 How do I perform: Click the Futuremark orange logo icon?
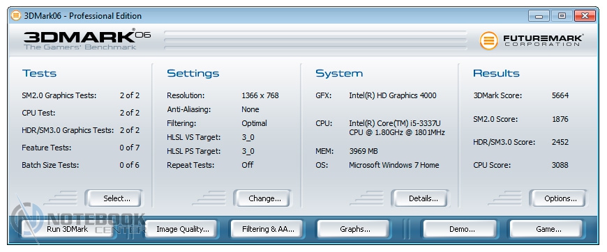coord(488,40)
